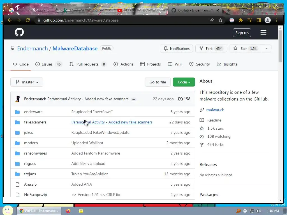Open the Wiki tab
This screenshot has height=215, width=287.
click(x=175, y=64)
